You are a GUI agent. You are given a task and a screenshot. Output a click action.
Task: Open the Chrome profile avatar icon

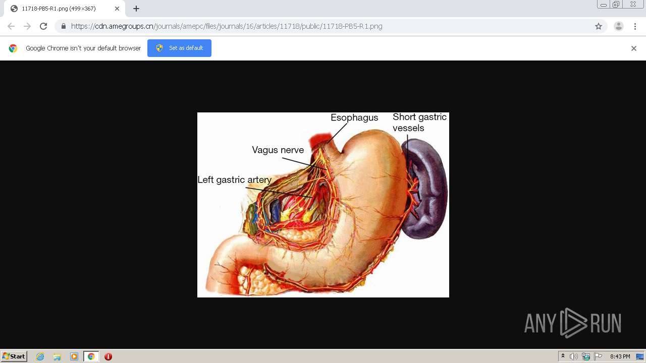(619, 26)
